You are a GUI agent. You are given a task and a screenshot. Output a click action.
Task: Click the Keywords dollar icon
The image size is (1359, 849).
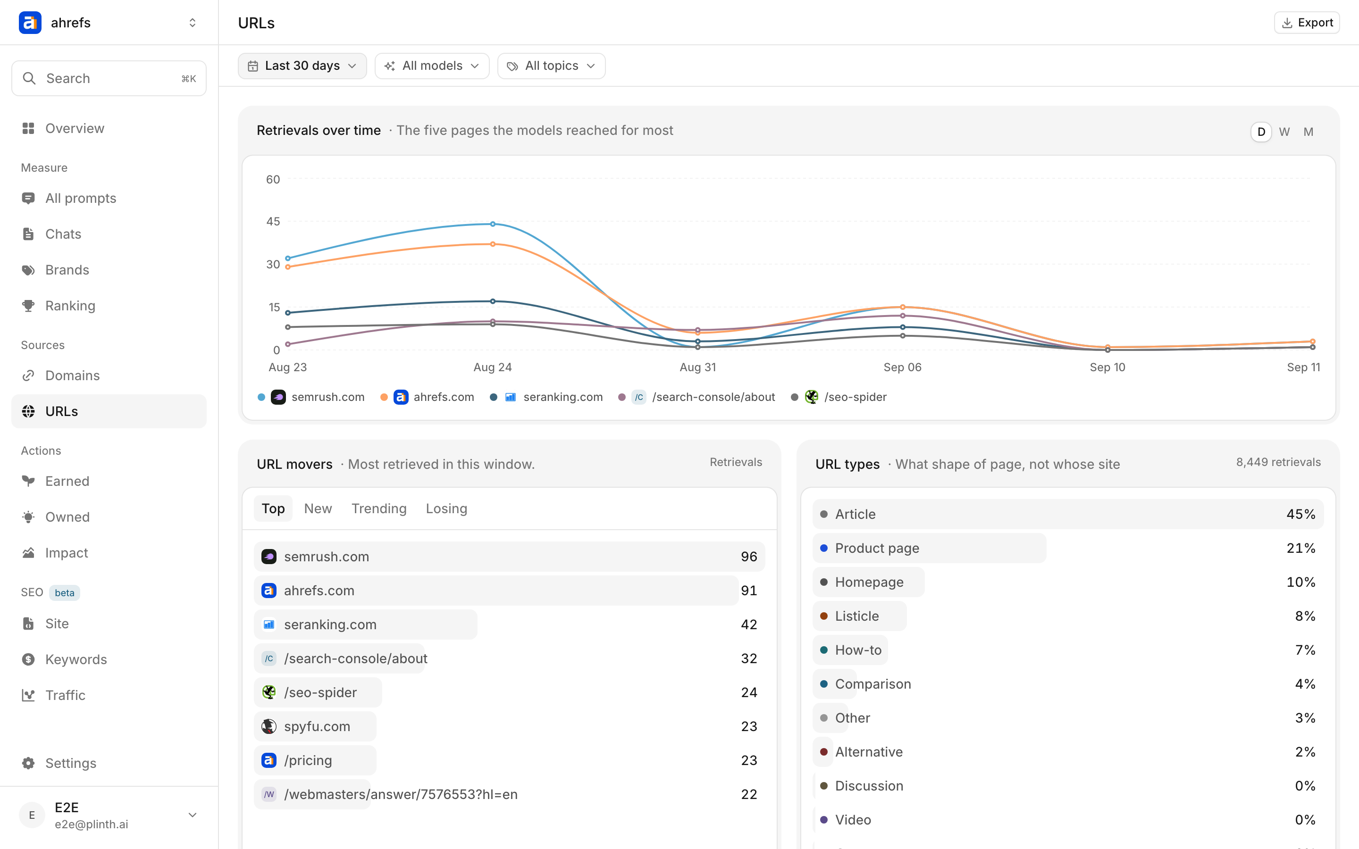(x=28, y=660)
